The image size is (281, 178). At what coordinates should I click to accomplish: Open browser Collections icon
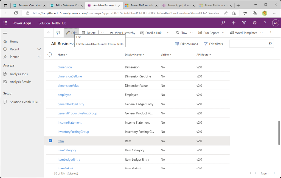click(254, 13)
